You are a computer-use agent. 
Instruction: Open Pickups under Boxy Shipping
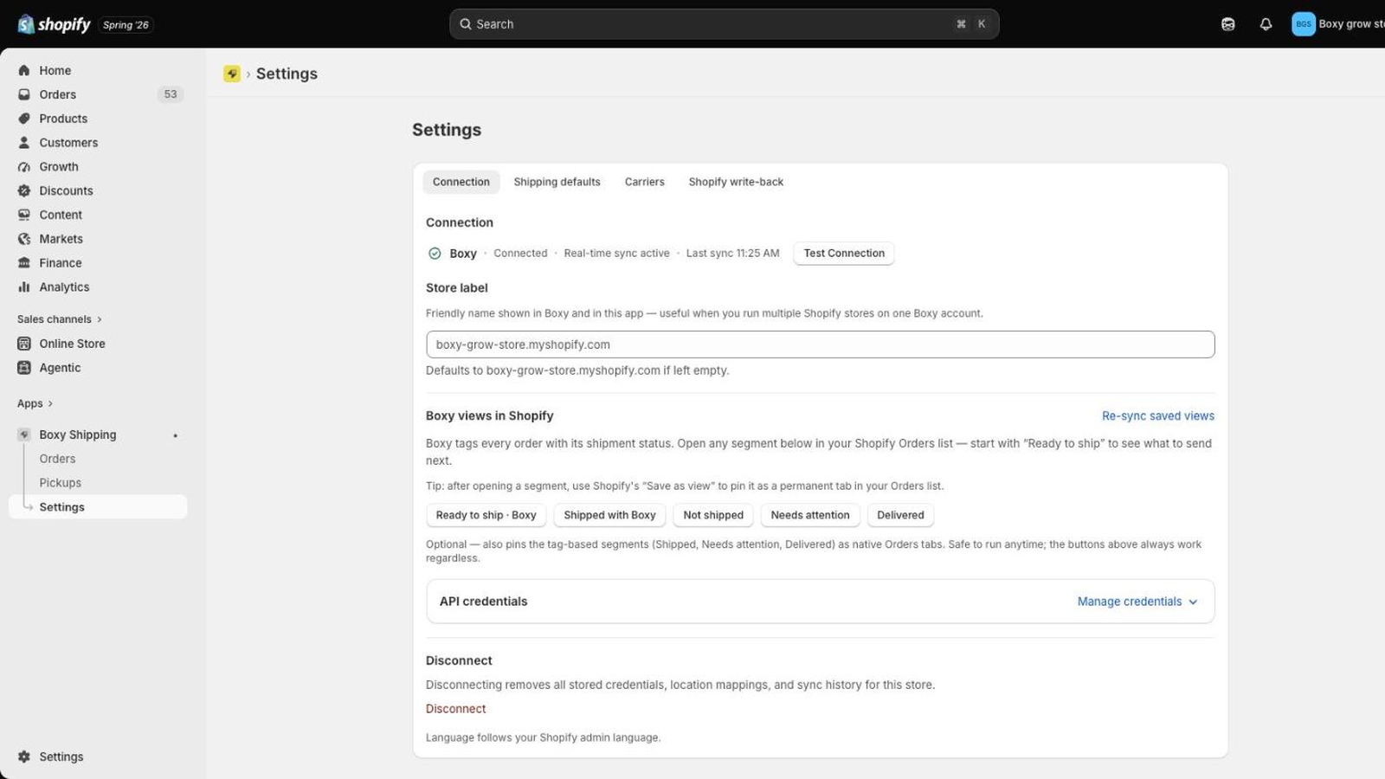pos(60,483)
